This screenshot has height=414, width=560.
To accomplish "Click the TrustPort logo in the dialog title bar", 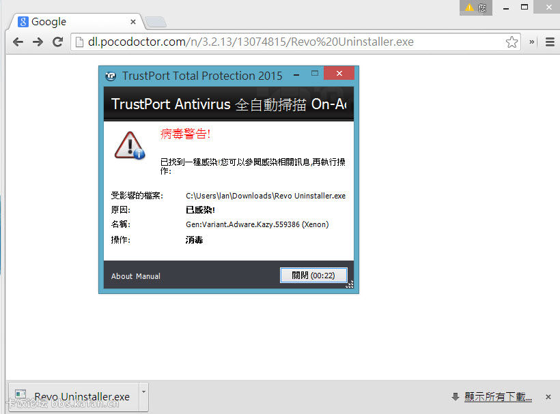I will 111,76.
